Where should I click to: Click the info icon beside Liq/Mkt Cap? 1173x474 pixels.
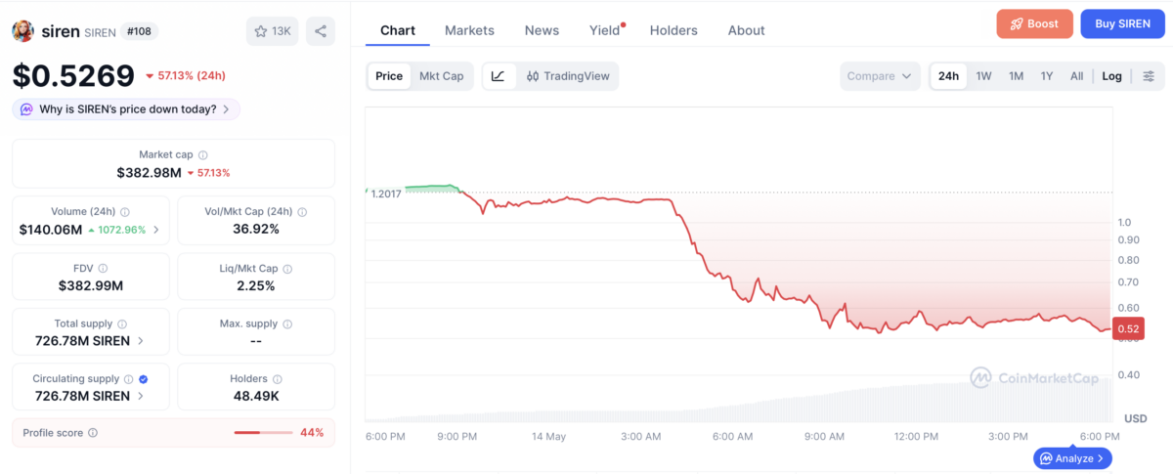point(287,268)
